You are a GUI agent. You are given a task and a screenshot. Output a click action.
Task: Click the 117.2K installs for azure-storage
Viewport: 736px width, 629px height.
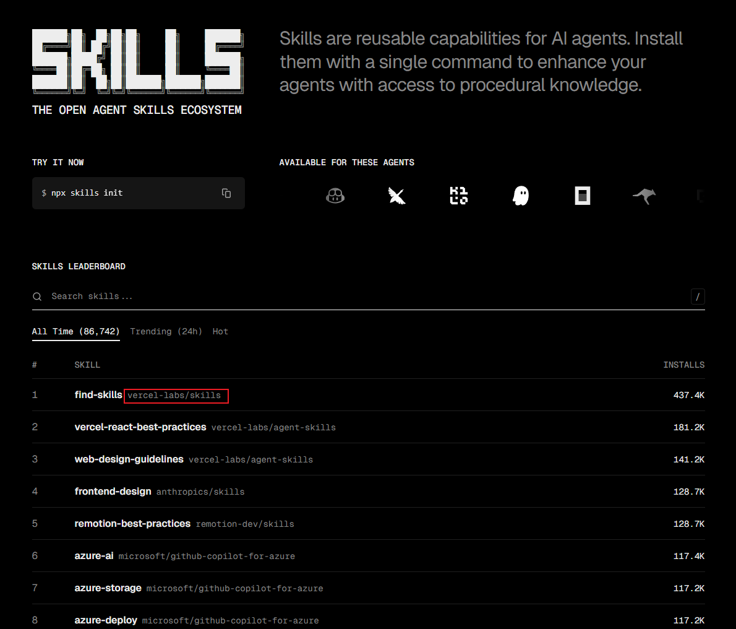pos(688,588)
